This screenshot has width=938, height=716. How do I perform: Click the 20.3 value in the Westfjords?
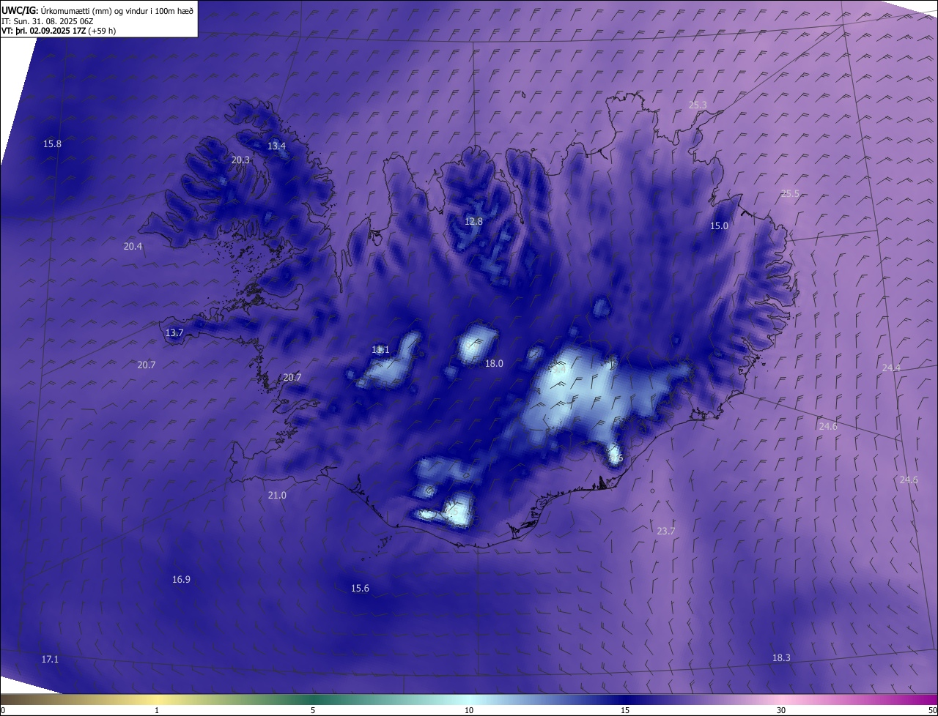tap(240, 160)
